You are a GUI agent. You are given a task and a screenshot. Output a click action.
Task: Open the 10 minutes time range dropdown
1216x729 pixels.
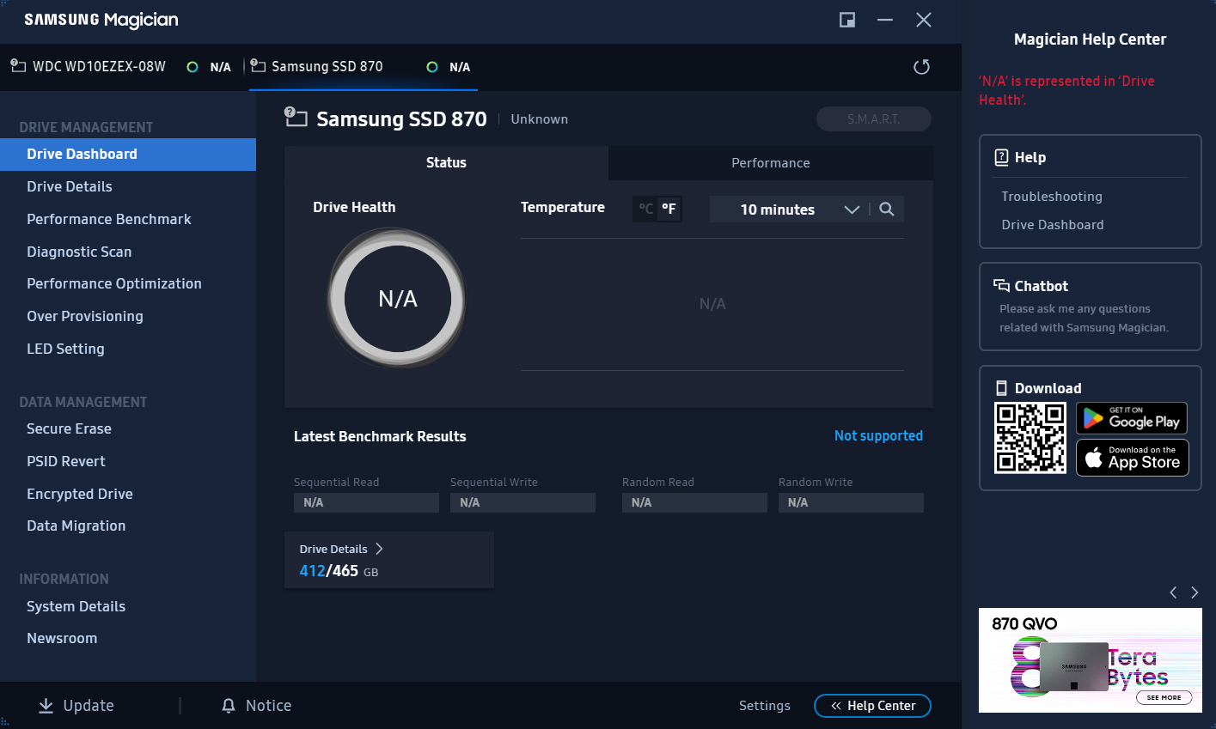788,210
